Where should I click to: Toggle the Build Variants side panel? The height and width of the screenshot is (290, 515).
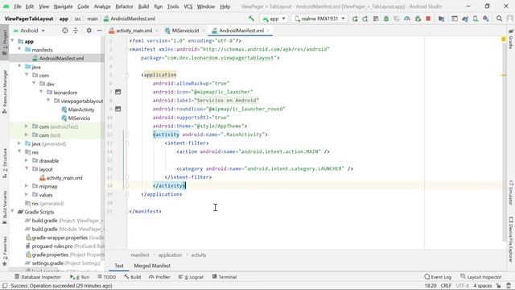click(x=5, y=207)
